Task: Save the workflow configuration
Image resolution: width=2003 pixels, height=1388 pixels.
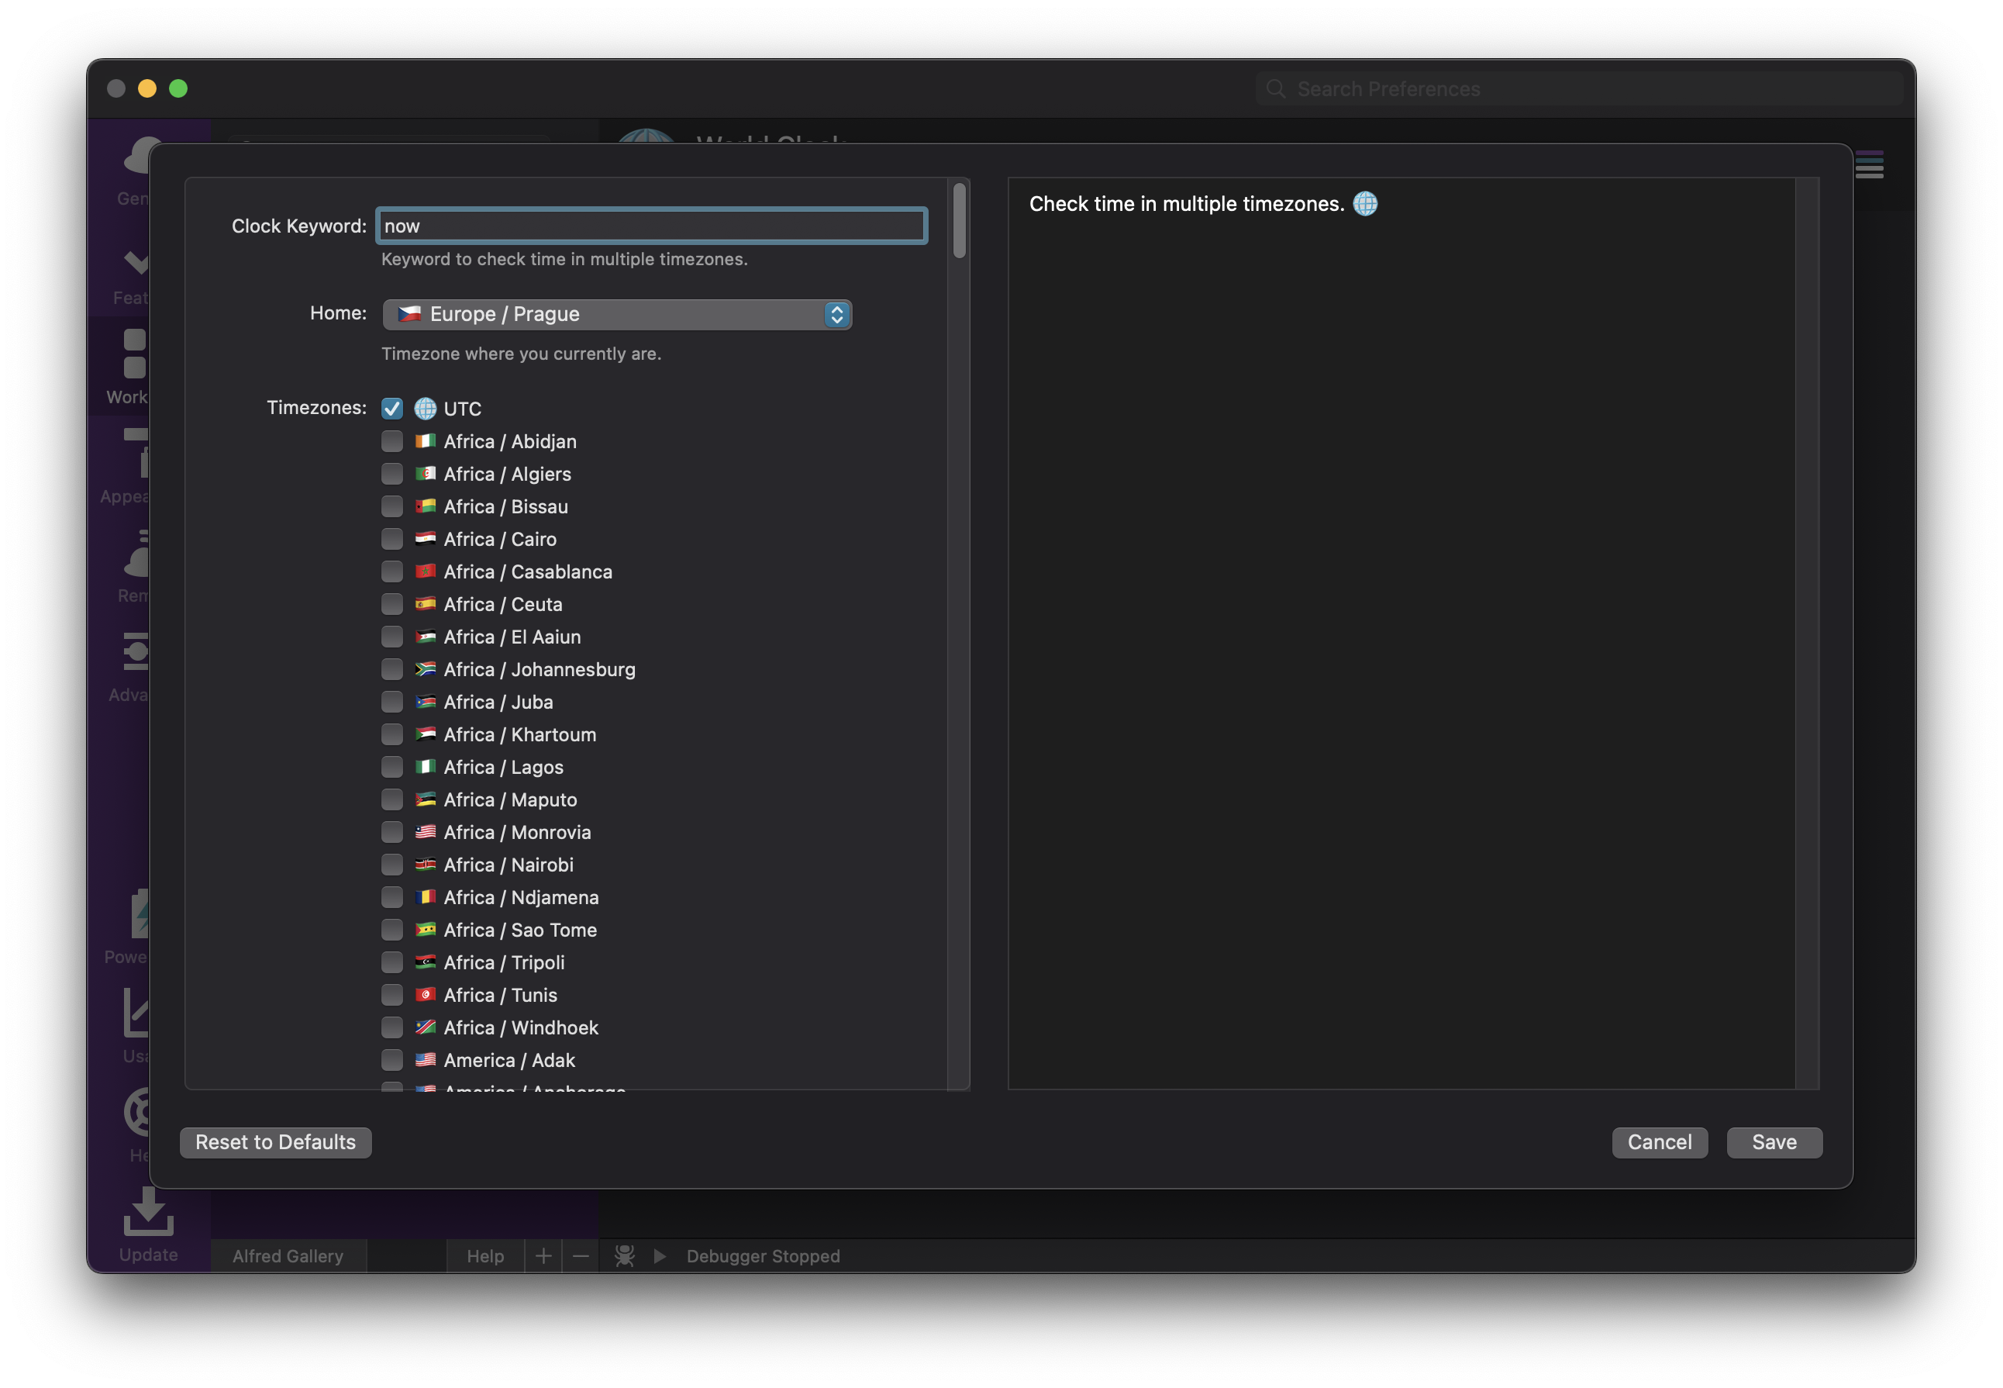Action: click(x=1774, y=1142)
